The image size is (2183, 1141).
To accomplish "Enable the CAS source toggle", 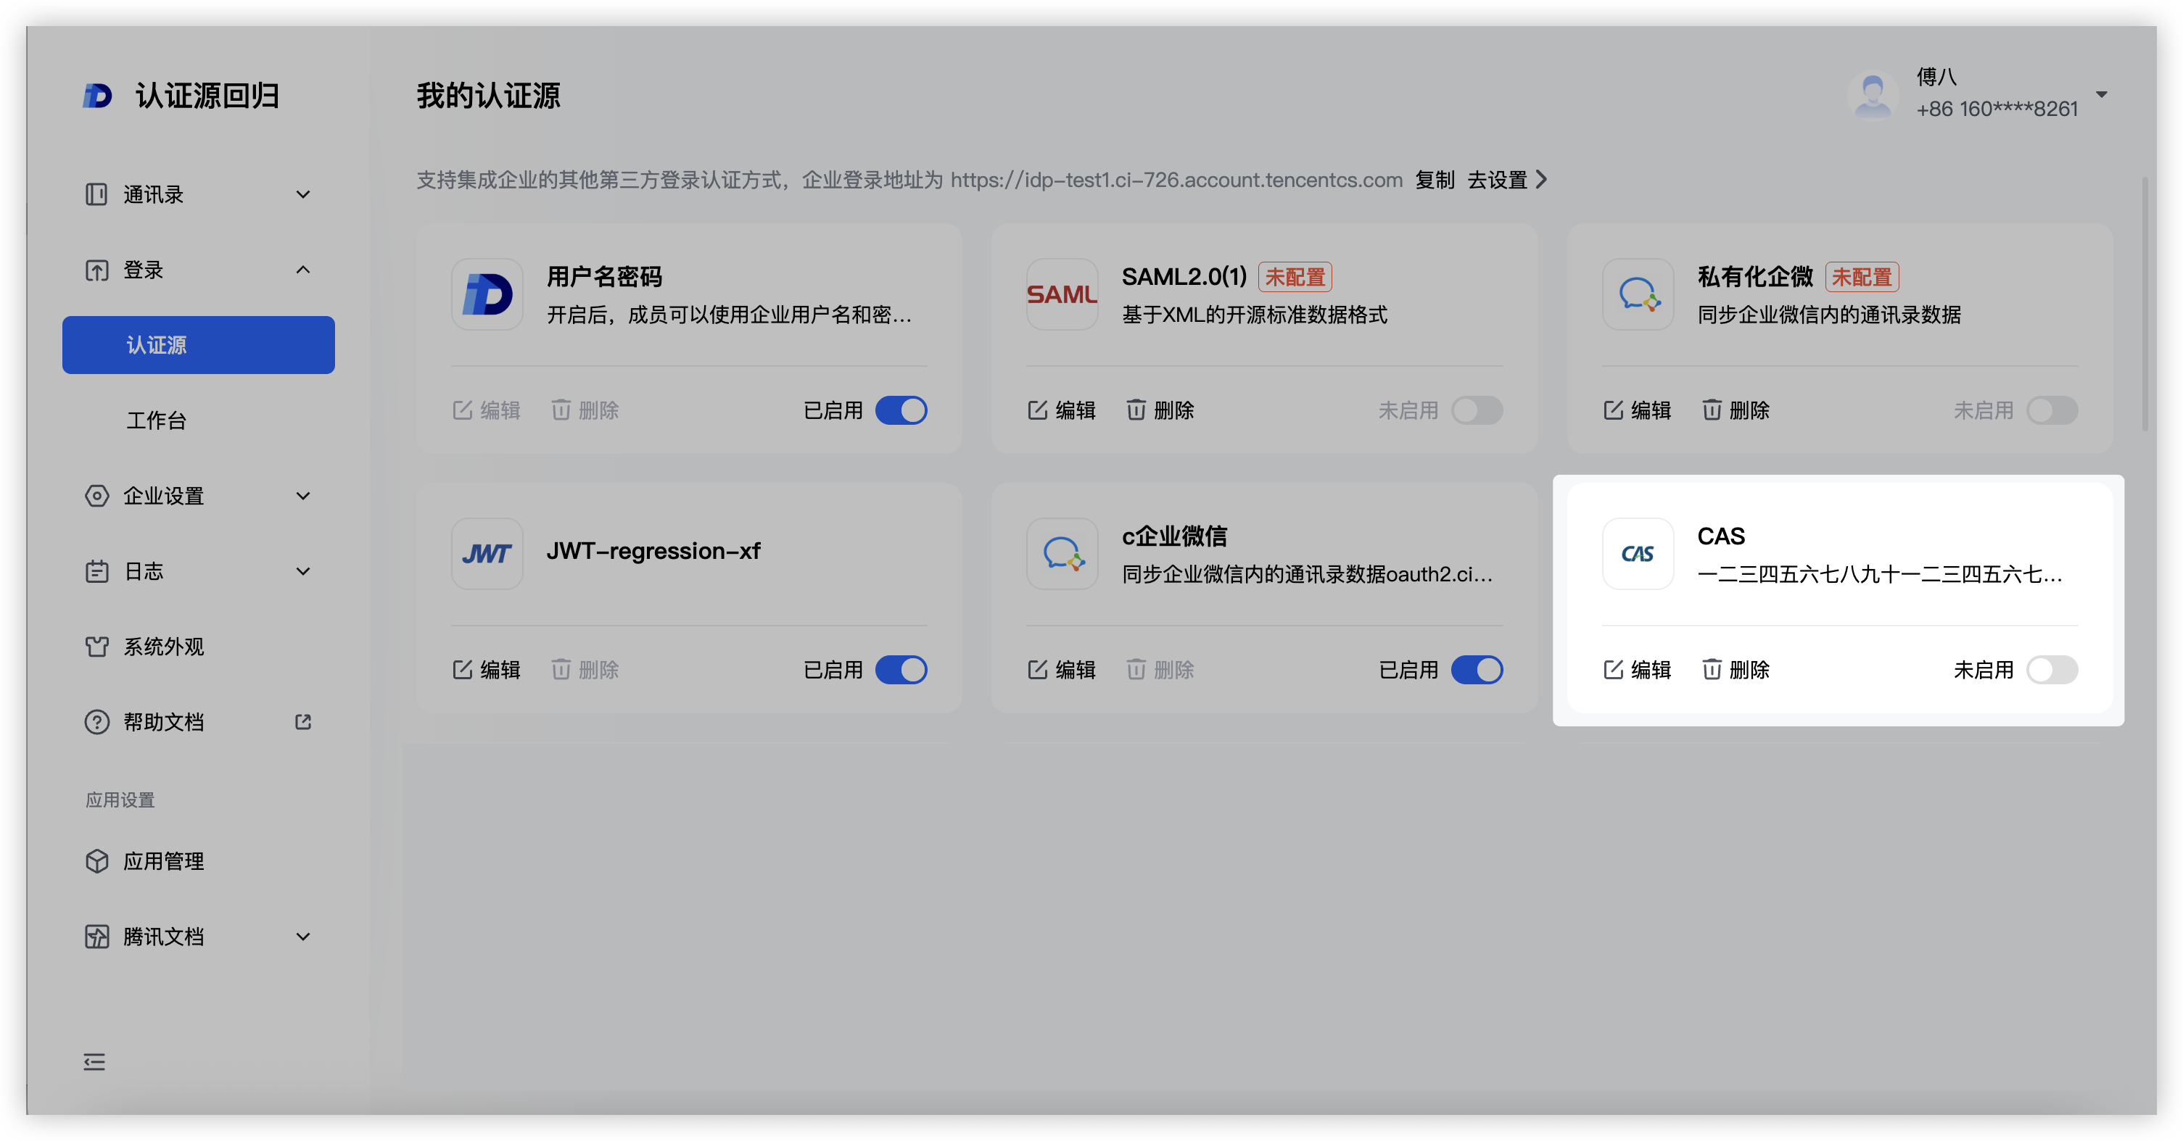I will [x=2052, y=670].
